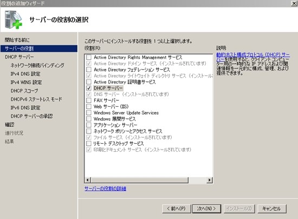Click the キャンセル button
Screen dimensions: 298x219
(271, 209)
